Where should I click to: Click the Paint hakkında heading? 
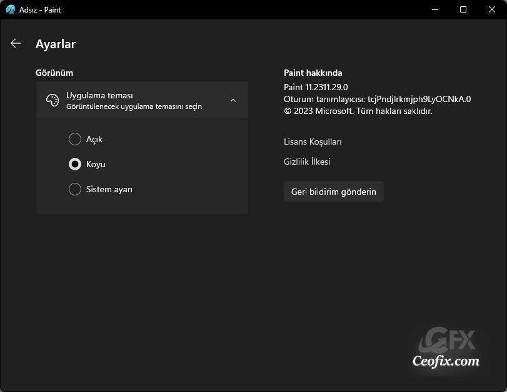[313, 73]
